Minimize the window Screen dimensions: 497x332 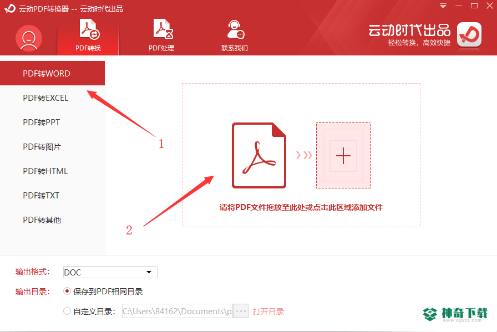click(459, 6)
